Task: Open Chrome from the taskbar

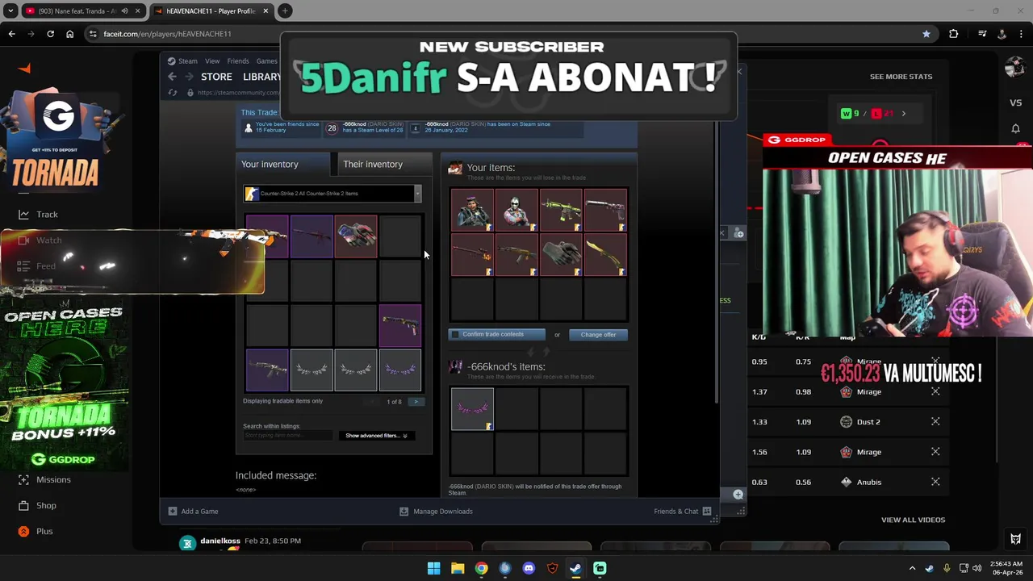Action: (481, 568)
